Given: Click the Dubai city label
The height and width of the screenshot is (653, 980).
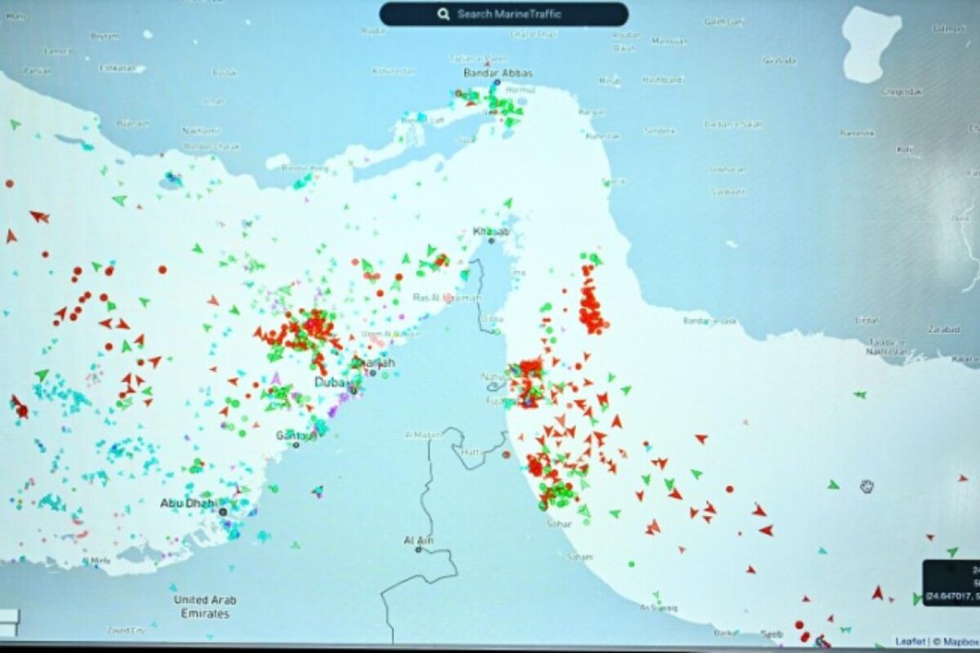Looking at the screenshot, I should [x=332, y=382].
